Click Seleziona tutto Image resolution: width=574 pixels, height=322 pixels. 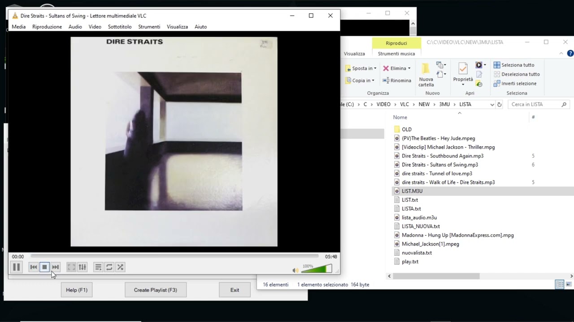point(514,65)
